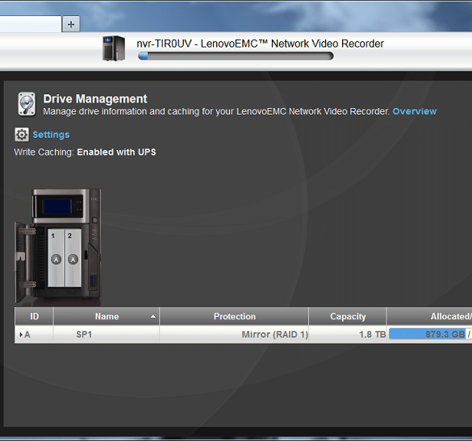Expand the row A disclosure triangle

click(21, 335)
